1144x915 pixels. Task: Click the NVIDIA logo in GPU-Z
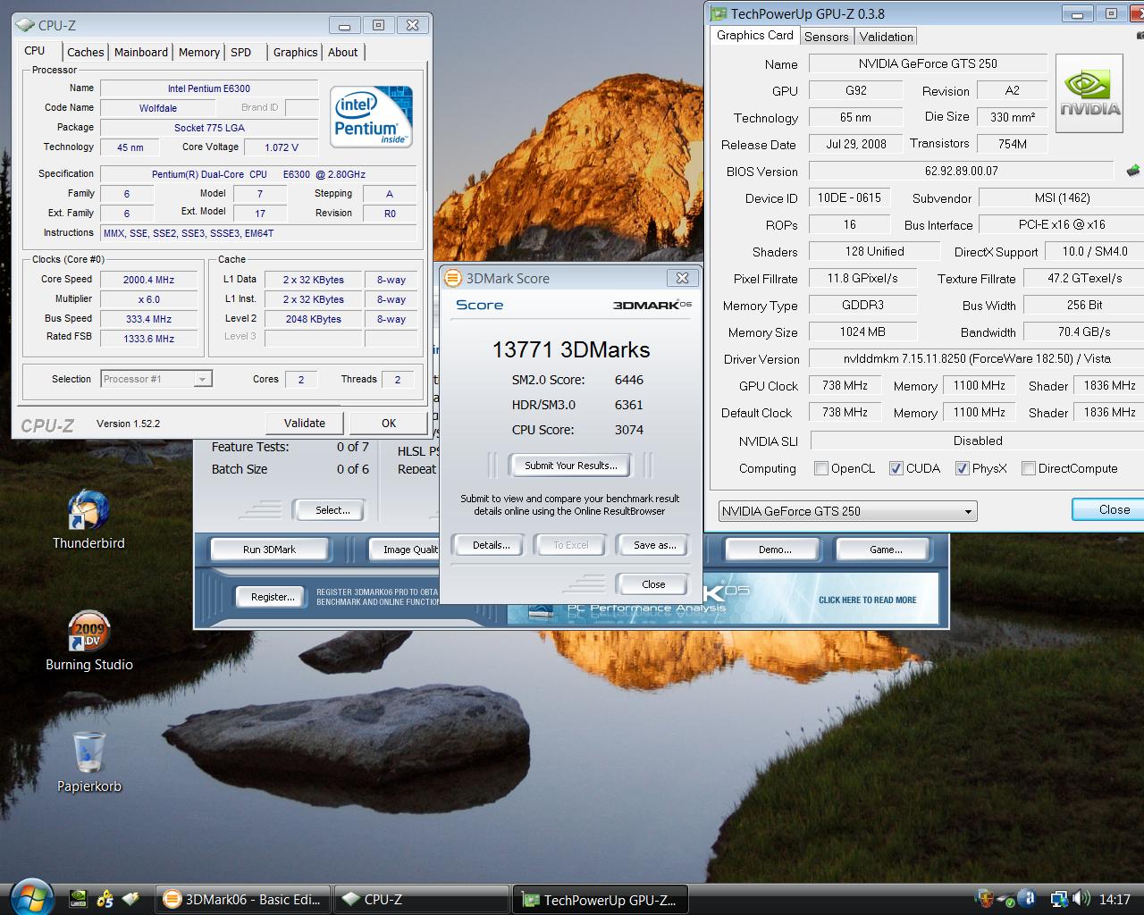tap(1089, 94)
